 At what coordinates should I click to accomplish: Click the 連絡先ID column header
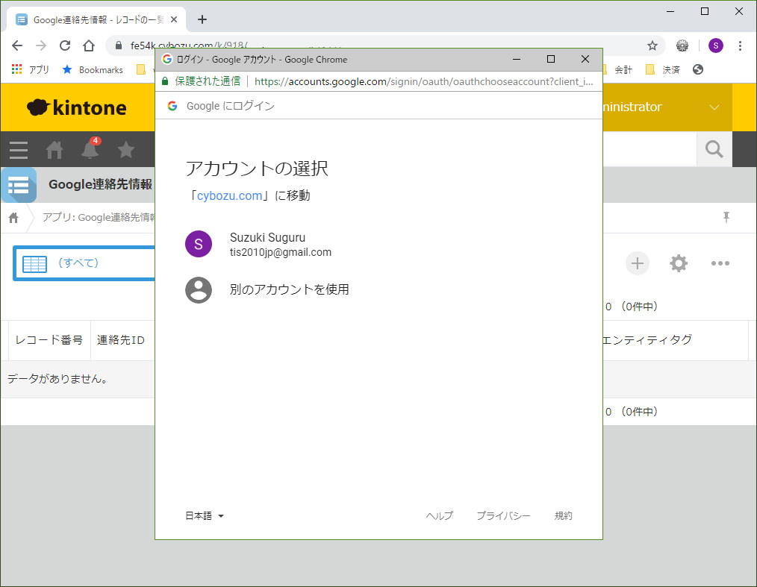(x=121, y=340)
